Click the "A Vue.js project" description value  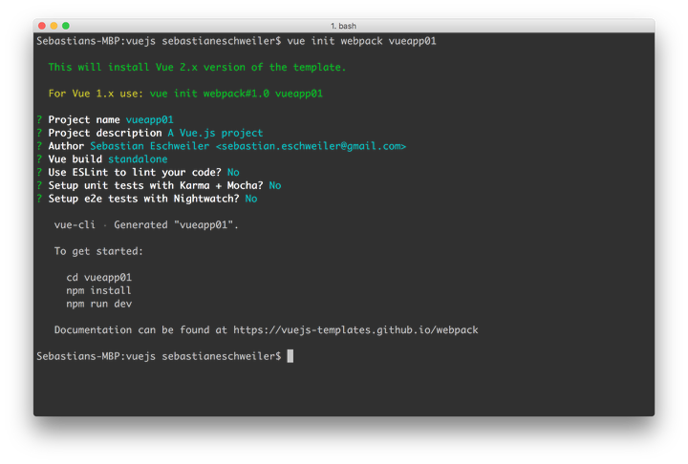(x=215, y=133)
